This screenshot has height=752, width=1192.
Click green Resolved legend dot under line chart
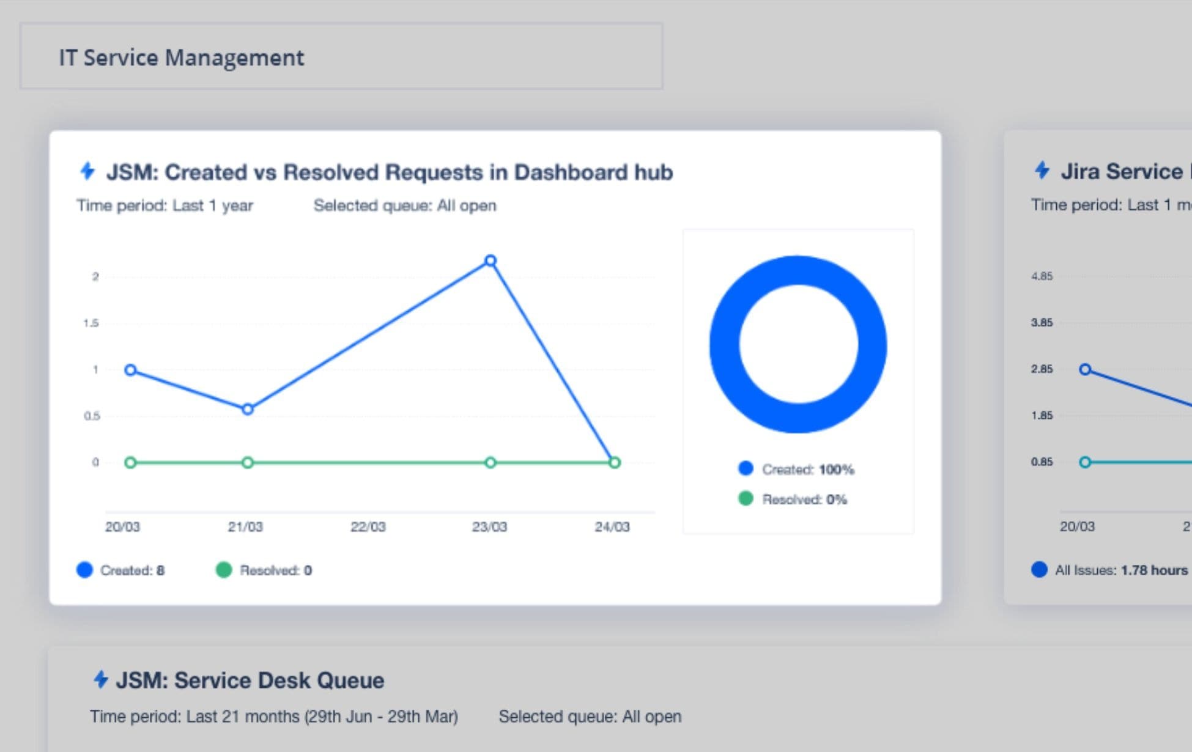224,570
